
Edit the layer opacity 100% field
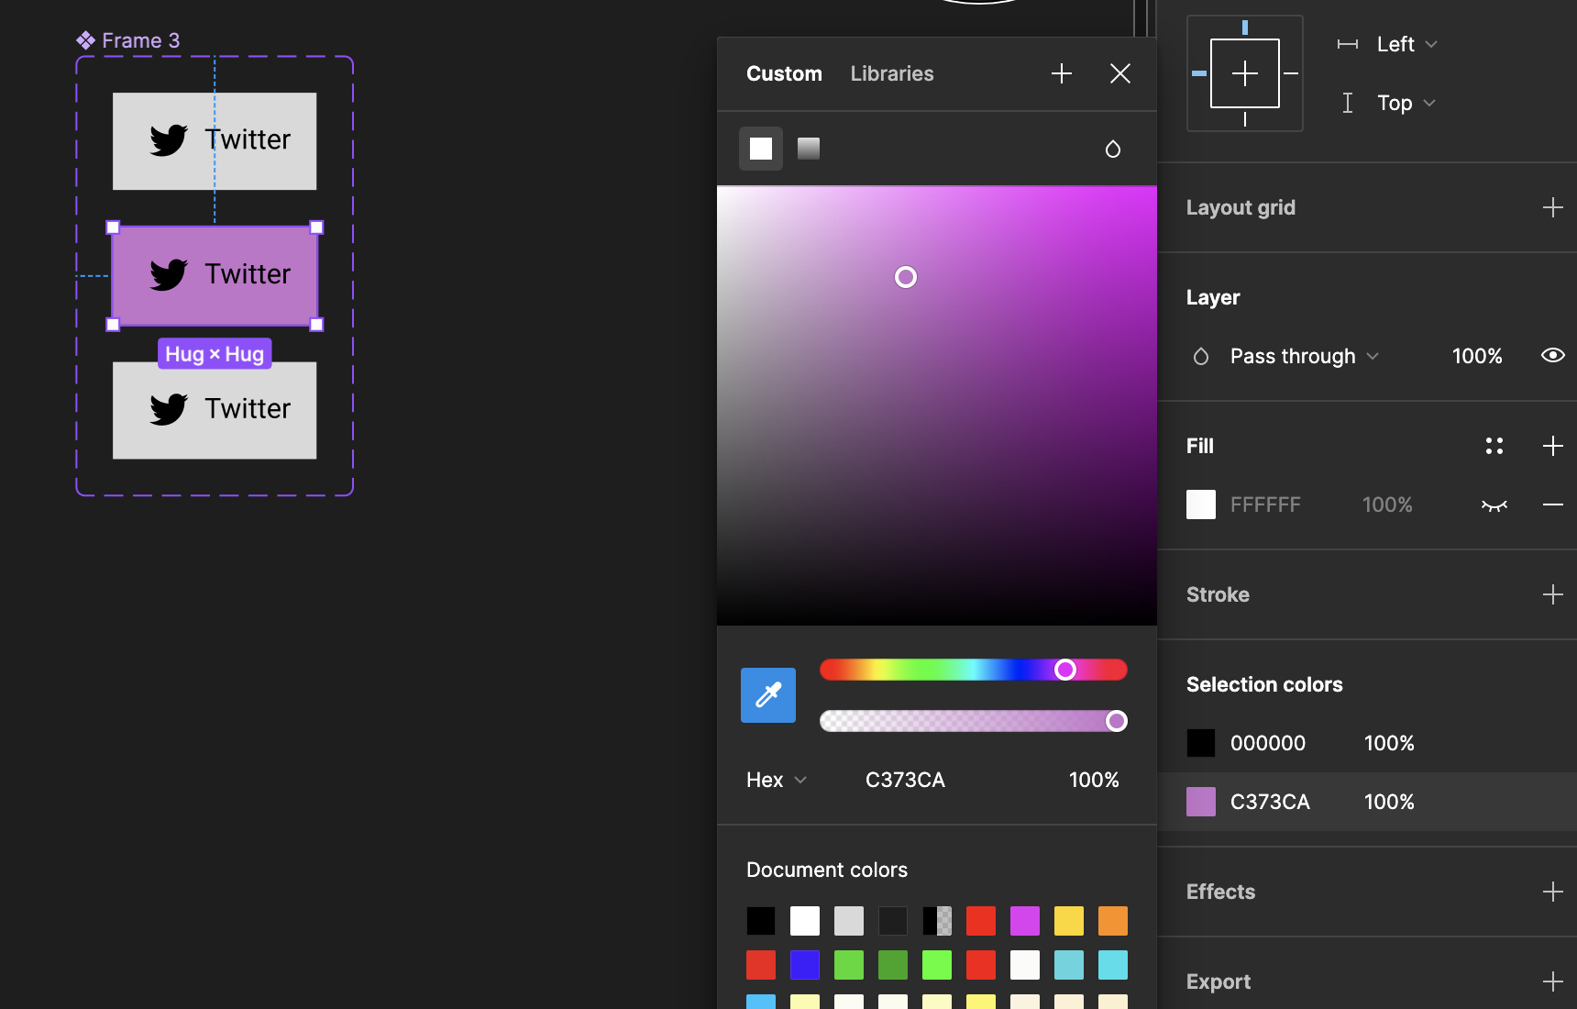[x=1477, y=356]
